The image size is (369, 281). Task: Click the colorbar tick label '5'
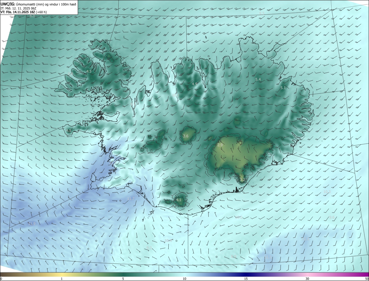tap(123, 279)
